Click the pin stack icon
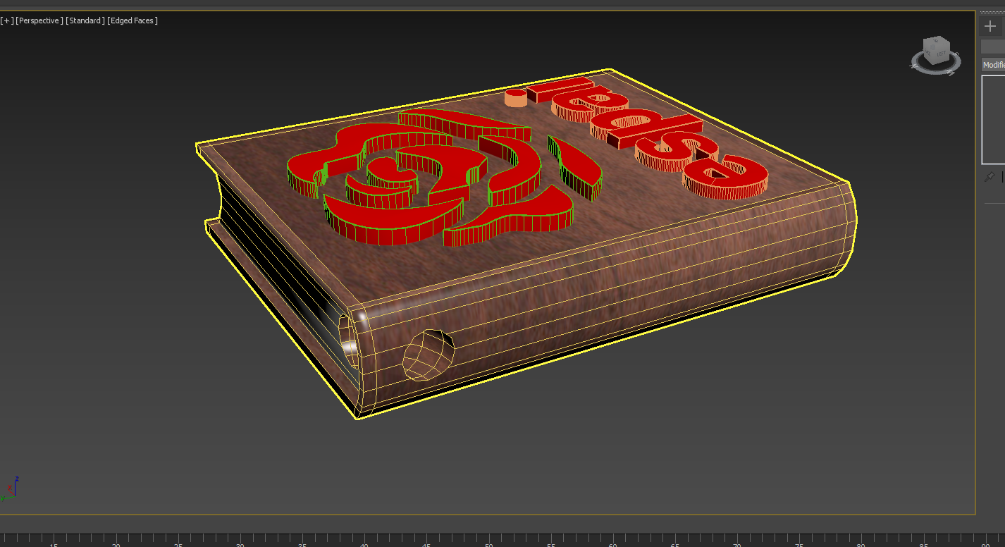 989,176
